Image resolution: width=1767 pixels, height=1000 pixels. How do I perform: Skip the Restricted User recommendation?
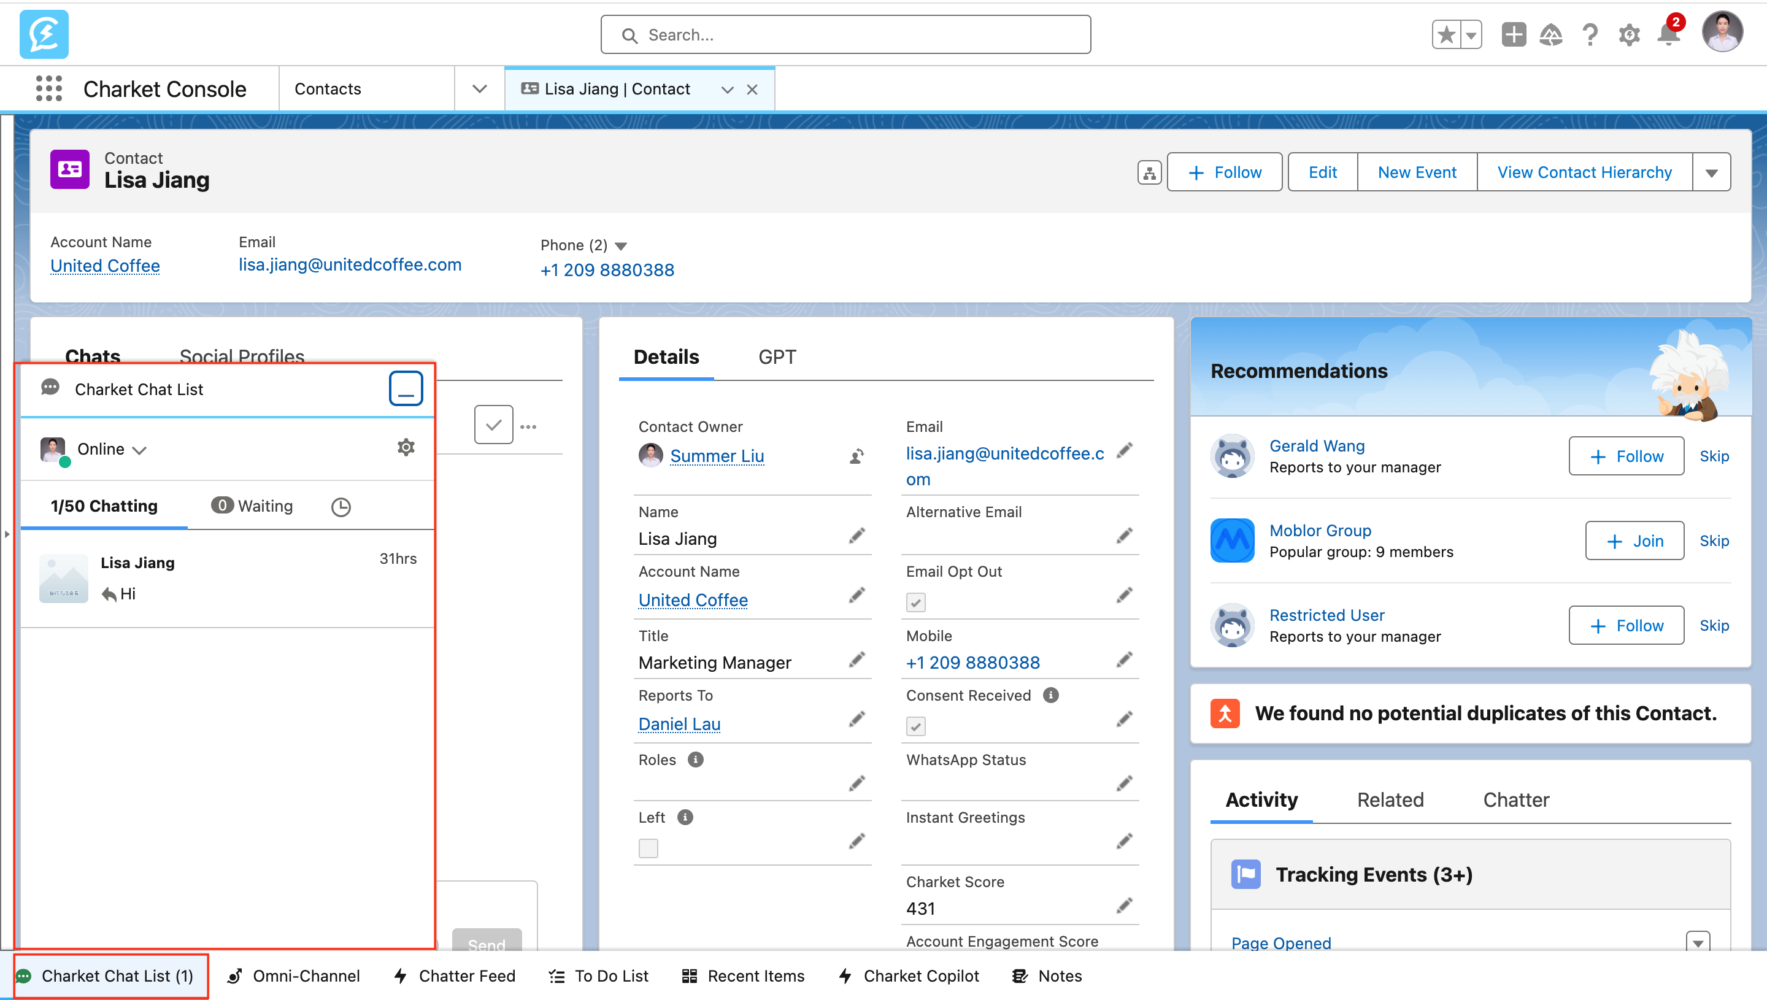(x=1714, y=626)
